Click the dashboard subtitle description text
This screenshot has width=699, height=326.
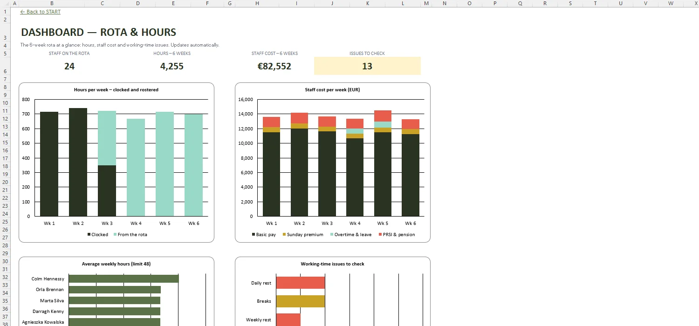pyautogui.click(x=120, y=45)
